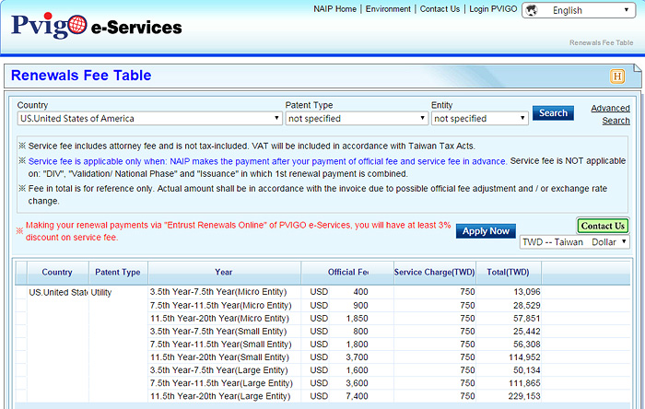Click the 'Renewals Fee Table' page heading
Screen dimensions: 645x409
pyautogui.click(x=81, y=76)
